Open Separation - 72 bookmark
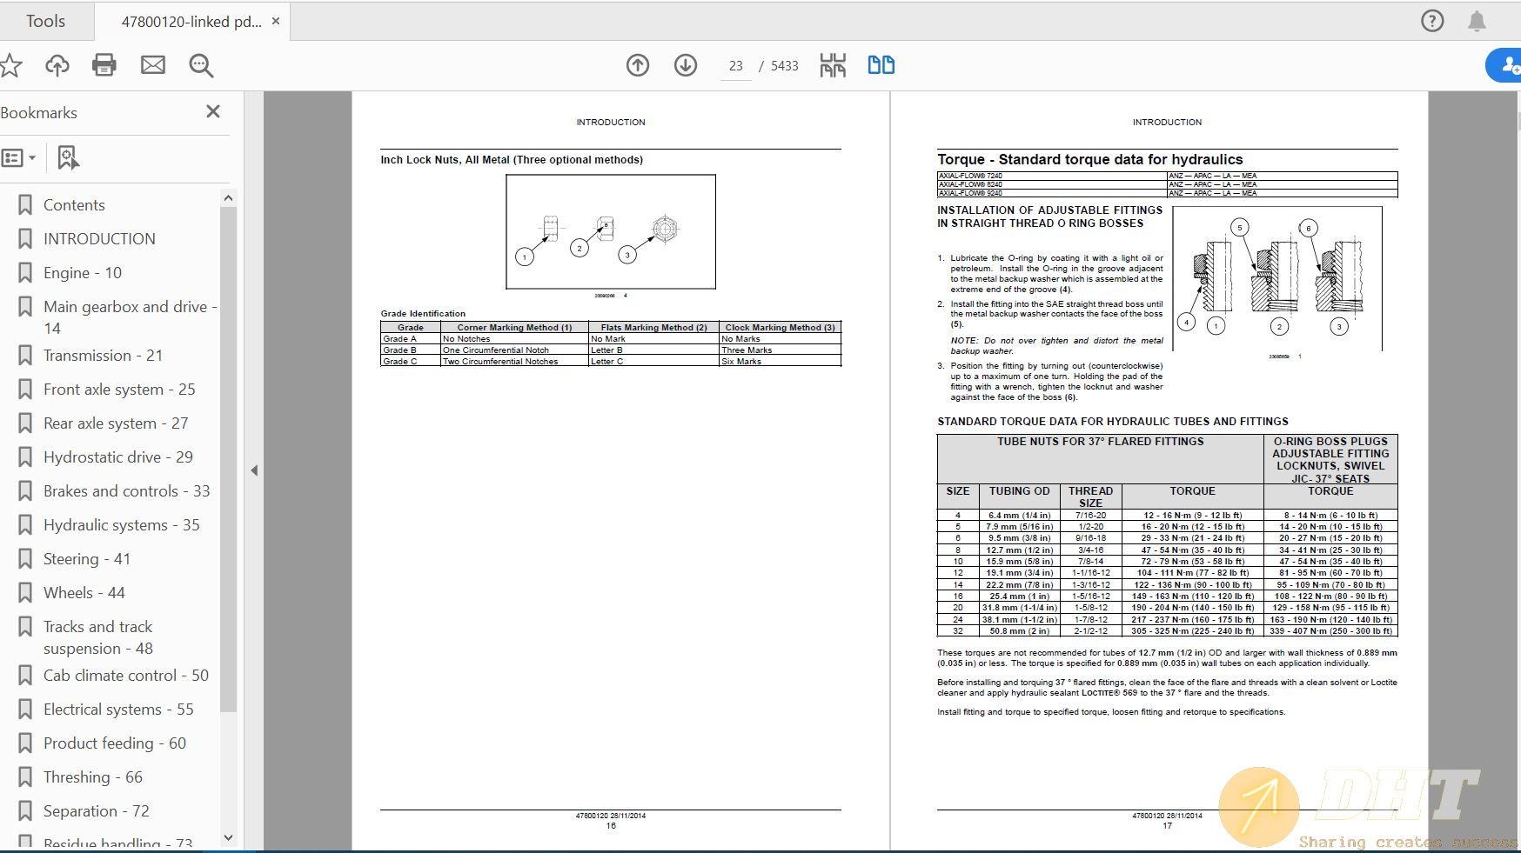 (97, 811)
